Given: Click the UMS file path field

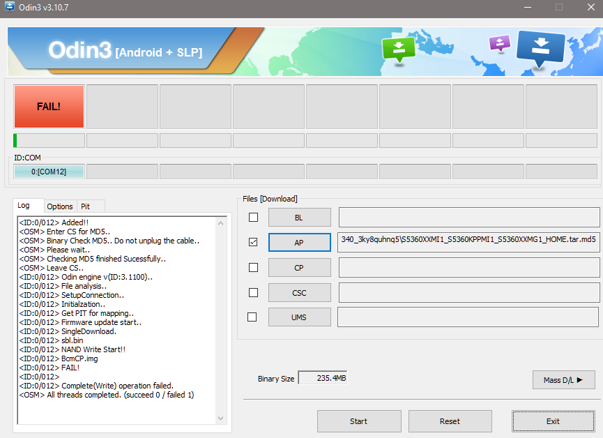Looking at the screenshot, I should tap(468, 317).
